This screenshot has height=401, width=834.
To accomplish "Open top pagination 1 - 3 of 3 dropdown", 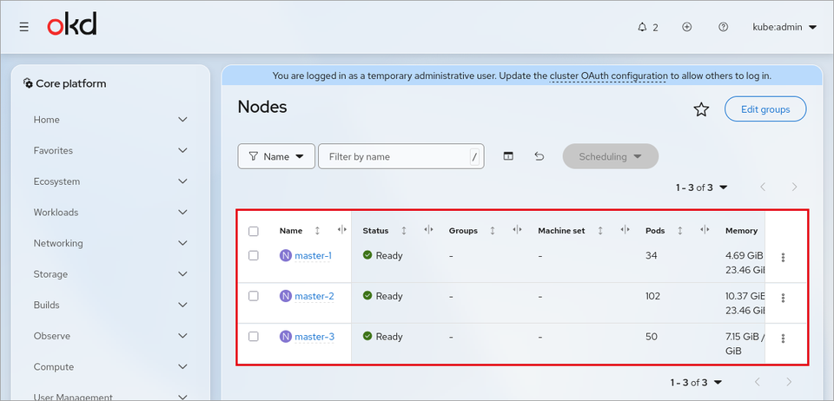I will point(702,187).
